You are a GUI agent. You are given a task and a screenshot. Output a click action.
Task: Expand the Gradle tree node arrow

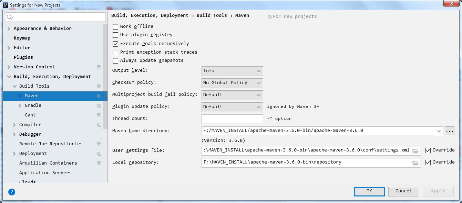pos(20,105)
